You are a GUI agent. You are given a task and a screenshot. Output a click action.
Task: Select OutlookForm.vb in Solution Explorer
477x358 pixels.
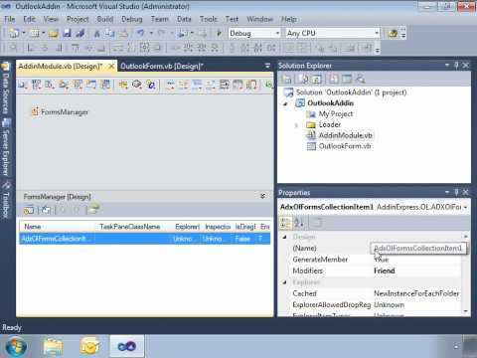345,146
